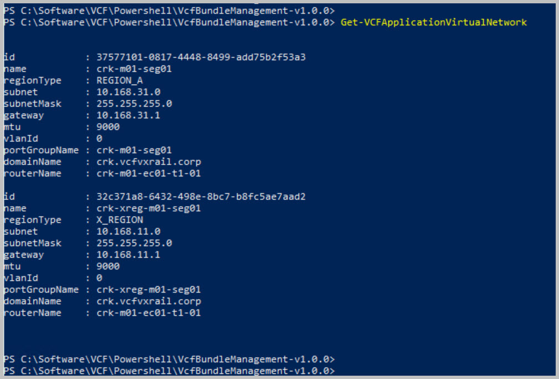Click the first network's vlanId value

(x=99, y=138)
